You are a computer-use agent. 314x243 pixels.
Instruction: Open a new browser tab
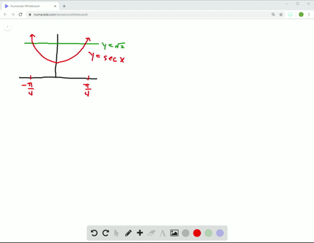point(64,6)
